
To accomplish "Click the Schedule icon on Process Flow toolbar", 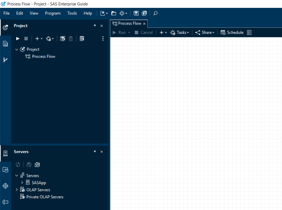I will coord(223,32).
